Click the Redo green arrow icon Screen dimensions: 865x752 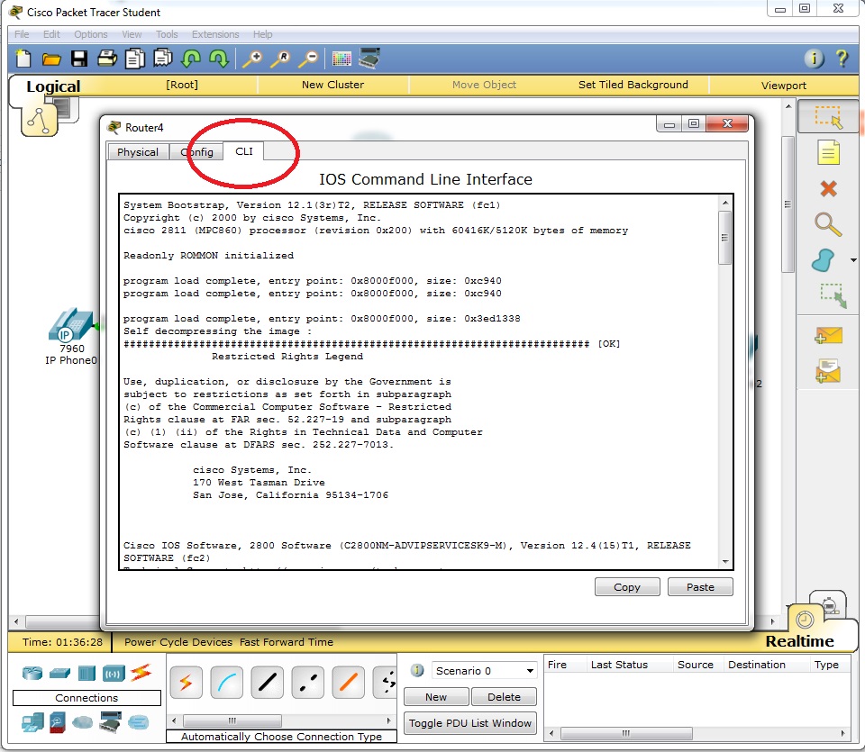(219, 59)
